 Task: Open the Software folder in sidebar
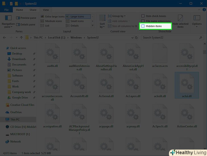(17, 76)
